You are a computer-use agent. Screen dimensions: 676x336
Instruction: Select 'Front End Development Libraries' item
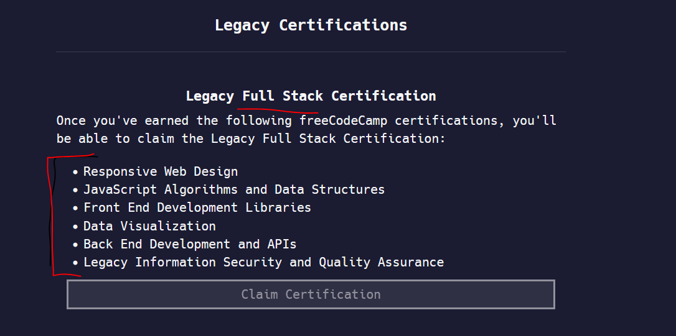[197, 208]
